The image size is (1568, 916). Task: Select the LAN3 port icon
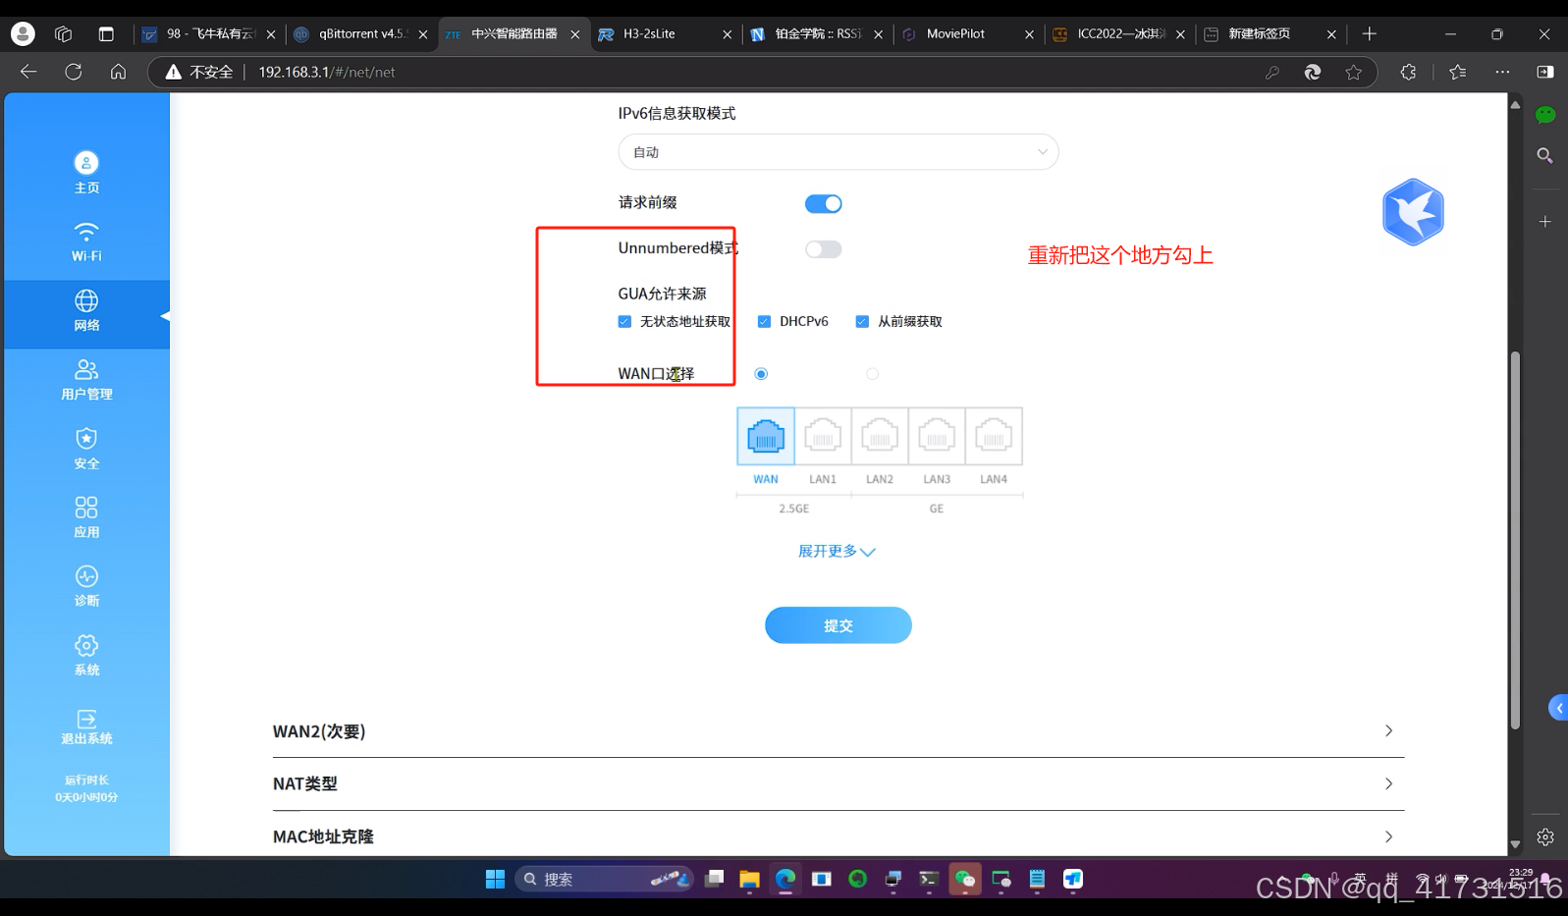tap(937, 436)
